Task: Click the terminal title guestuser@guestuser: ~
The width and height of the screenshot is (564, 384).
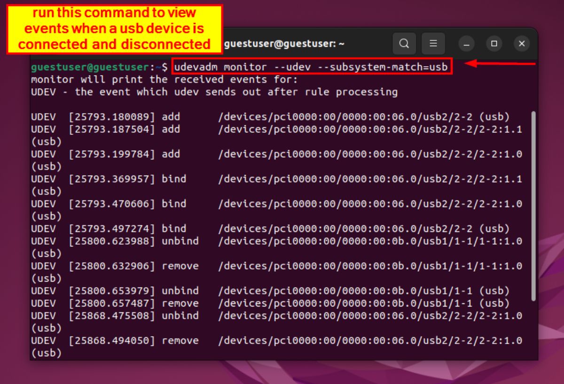Action: [x=284, y=43]
